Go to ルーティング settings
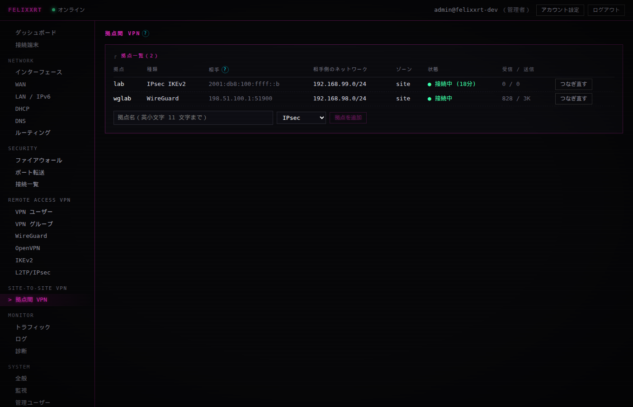Viewport: 633px width, 407px height. pyautogui.click(x=33, y=133)
